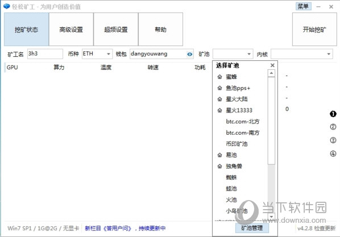Select the page 4 circle indicator
The width and height of the screenshot is (340, 237).
[333, 153]
